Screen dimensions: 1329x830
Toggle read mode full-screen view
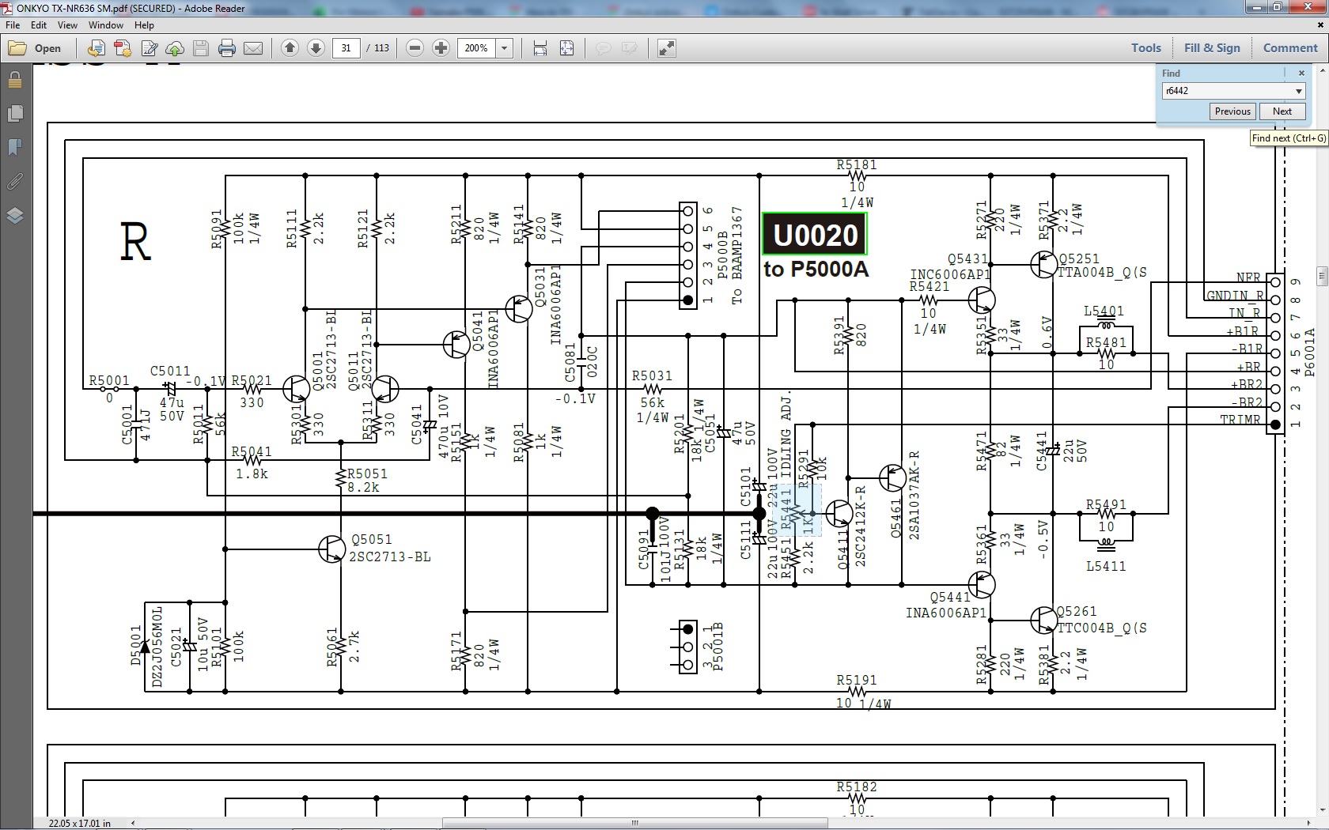coord(667,48)
